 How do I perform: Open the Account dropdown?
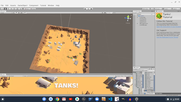[158, 9]
